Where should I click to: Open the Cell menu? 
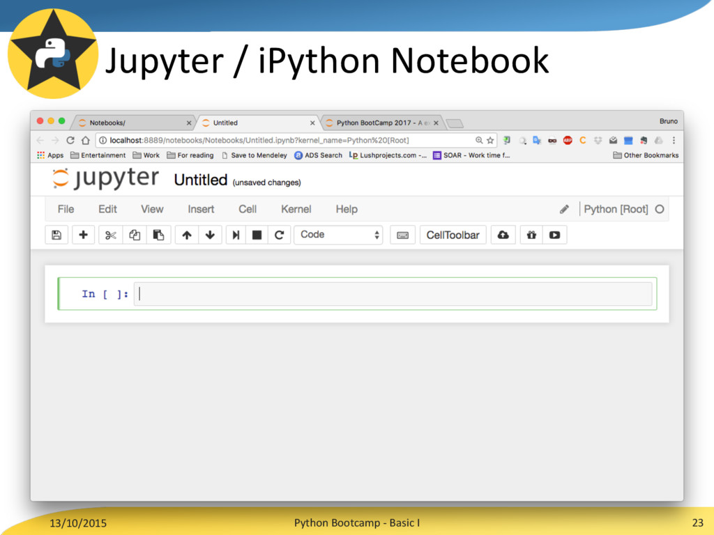point(248,209)
